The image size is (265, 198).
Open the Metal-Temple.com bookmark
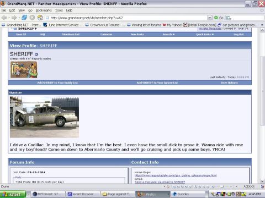pos(200,25)
